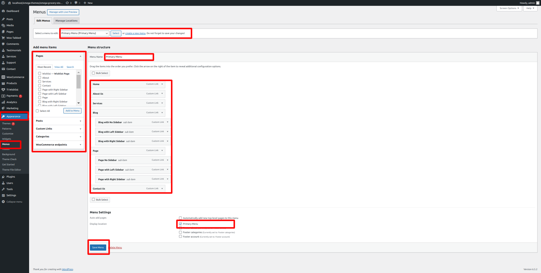Open Woo Tabbed icon

3,38
